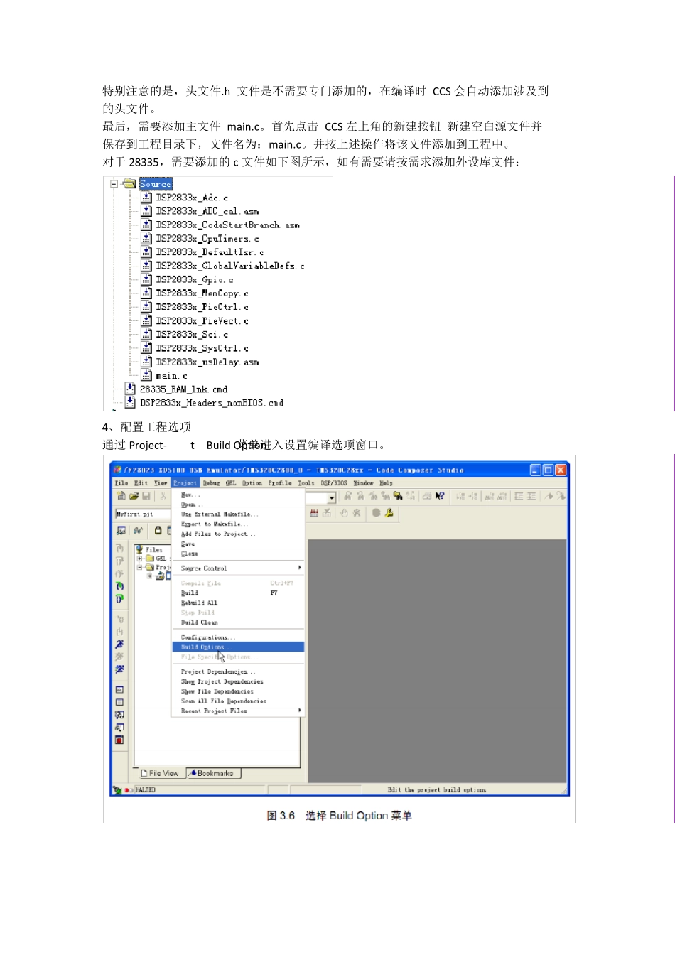Viewport: 675px width, 955px height.
Task: Select DSP2833x_PieCtrl.c file
Action: pos(202,307)
